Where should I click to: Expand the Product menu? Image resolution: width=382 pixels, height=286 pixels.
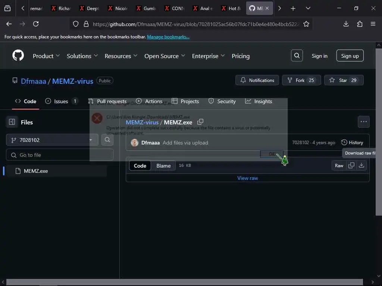[x=46, y=56]
